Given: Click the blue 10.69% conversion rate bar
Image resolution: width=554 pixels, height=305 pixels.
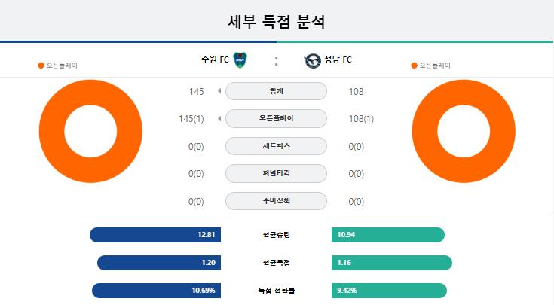Looking at the screenshot, I should click(156, 291).
